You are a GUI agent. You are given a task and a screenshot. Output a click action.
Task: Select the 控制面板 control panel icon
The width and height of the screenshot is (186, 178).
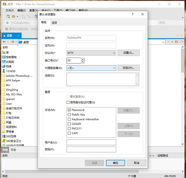point(4,57)
